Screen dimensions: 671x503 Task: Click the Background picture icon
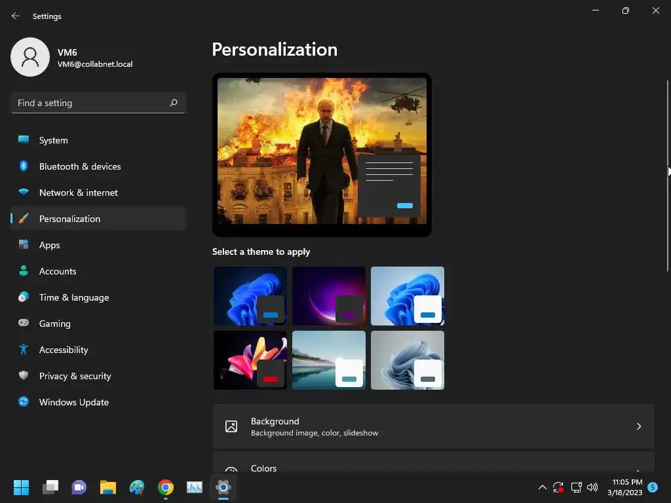pyautogui.click(x=231, y=426)
